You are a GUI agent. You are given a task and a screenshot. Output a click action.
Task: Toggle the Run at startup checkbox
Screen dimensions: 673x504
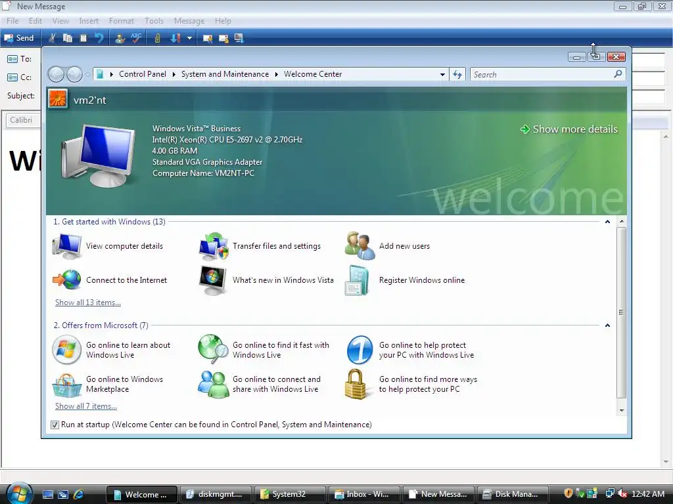pyautogui.click(x=55, y=425)
